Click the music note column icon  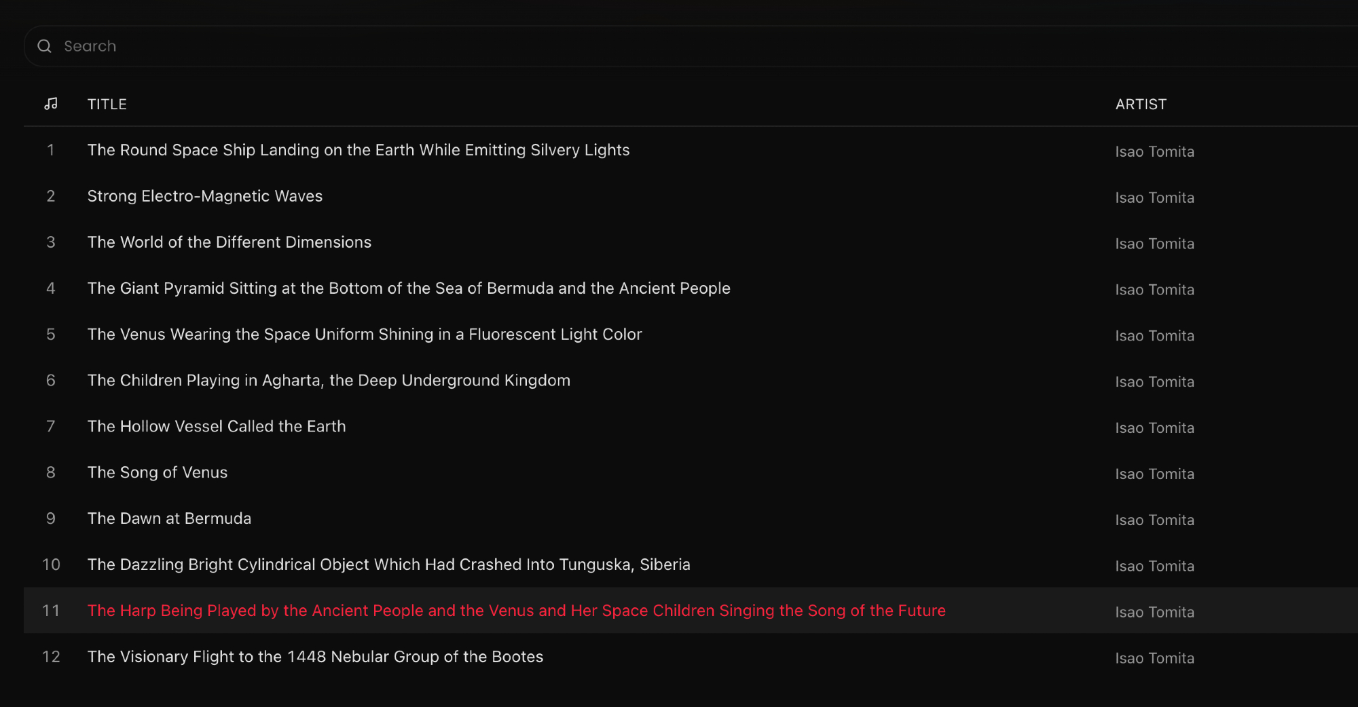click(51, 104)
